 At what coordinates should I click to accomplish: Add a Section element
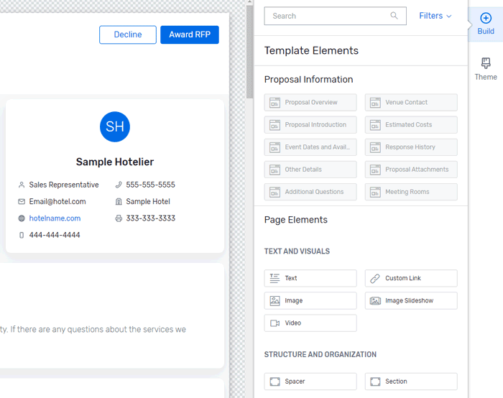pos(411,381)
